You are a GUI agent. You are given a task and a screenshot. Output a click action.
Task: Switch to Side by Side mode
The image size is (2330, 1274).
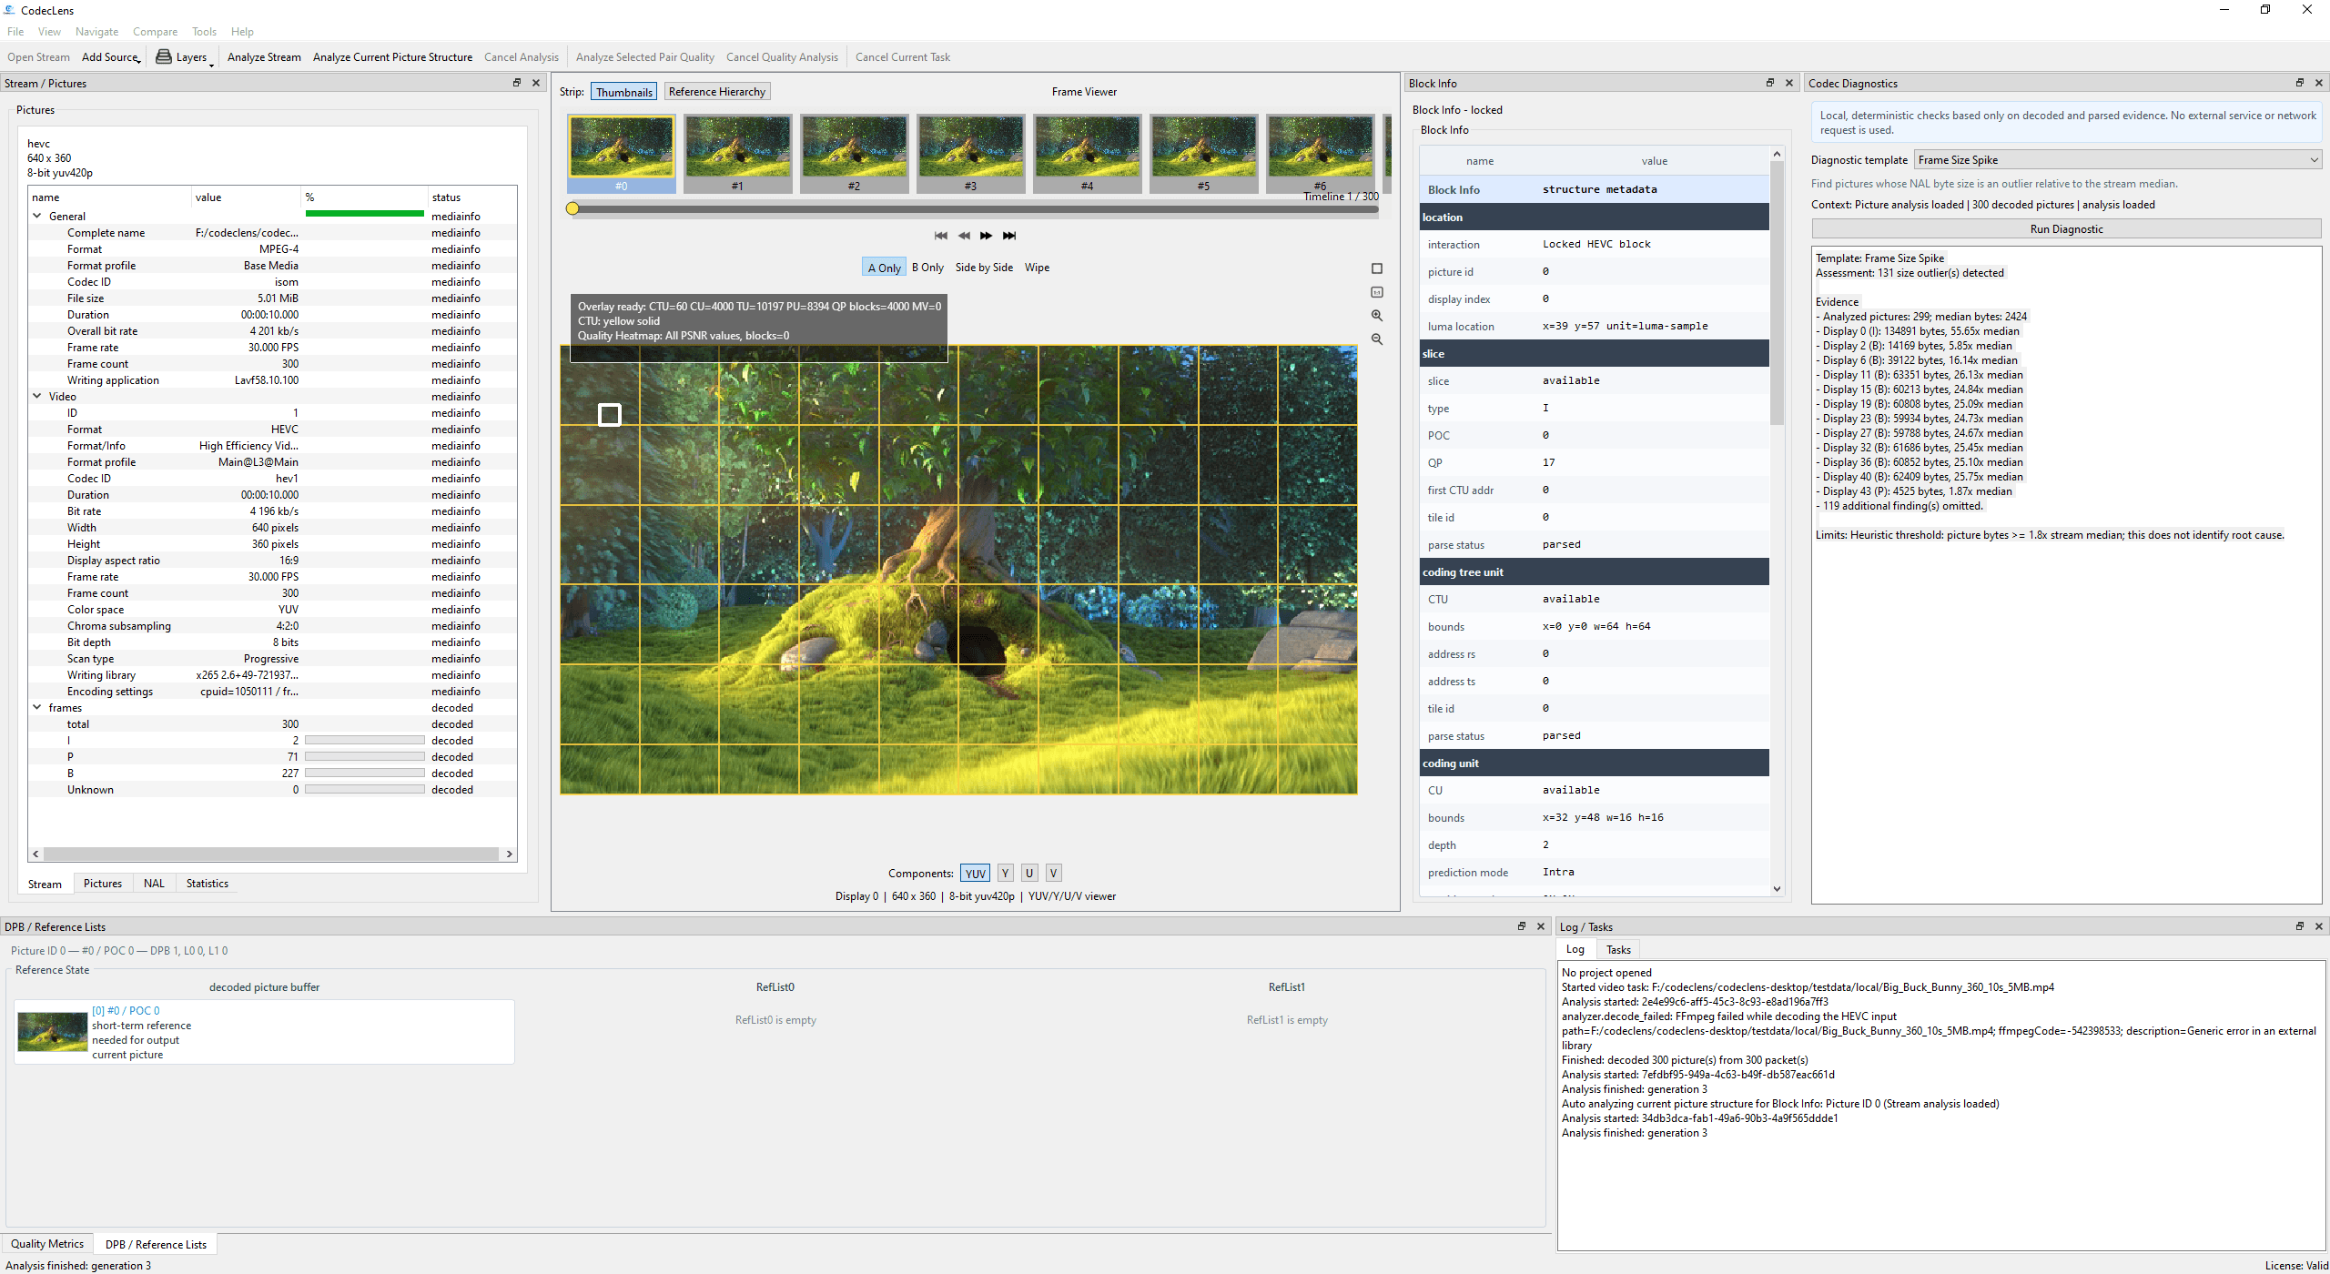pos(984,268)
